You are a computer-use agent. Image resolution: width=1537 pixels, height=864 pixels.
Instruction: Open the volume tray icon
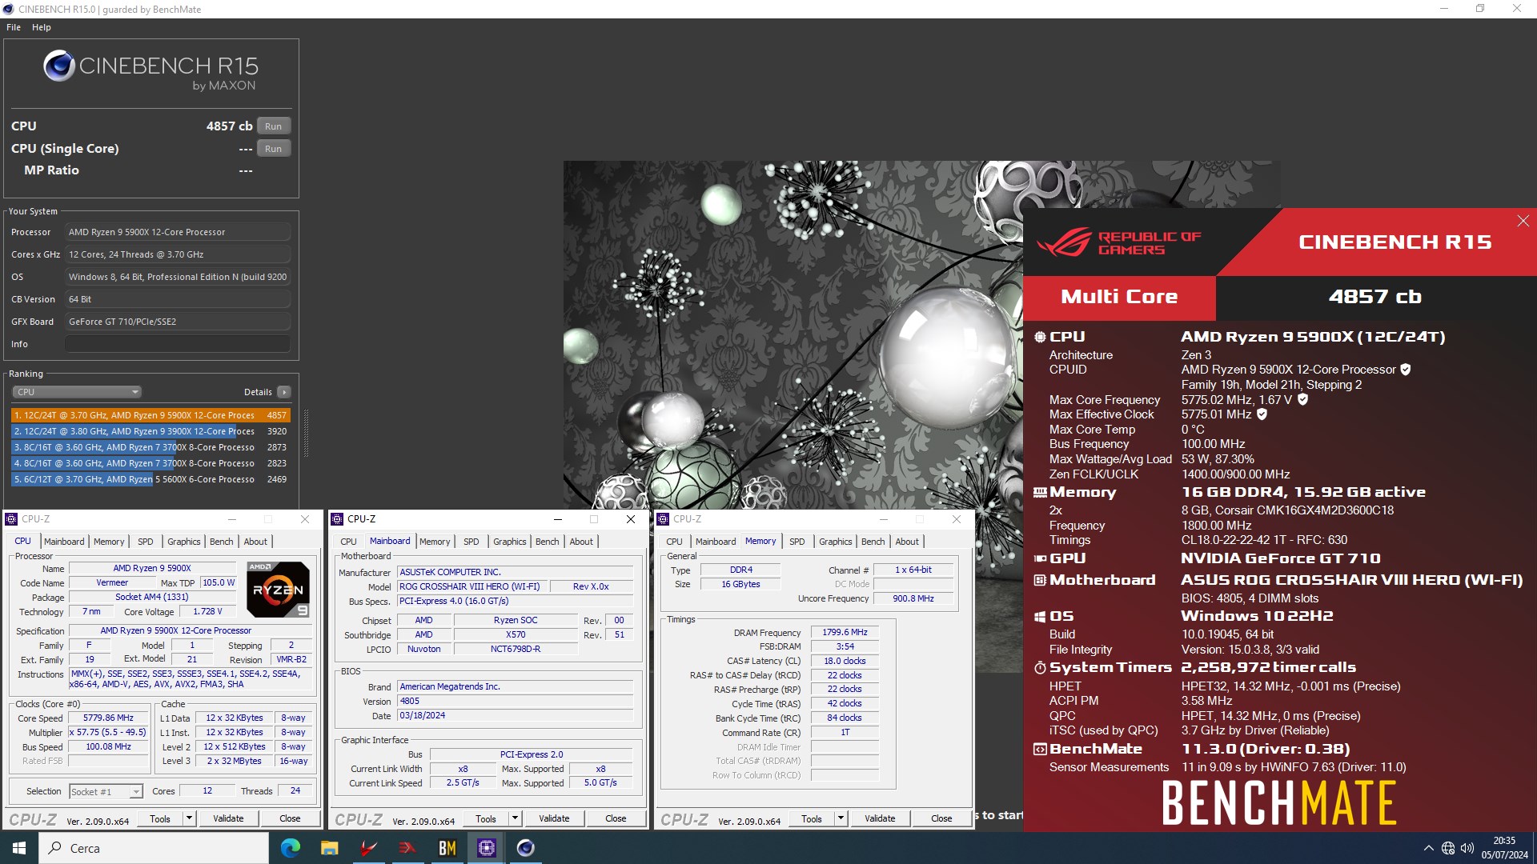click(x=1467, y=848)
